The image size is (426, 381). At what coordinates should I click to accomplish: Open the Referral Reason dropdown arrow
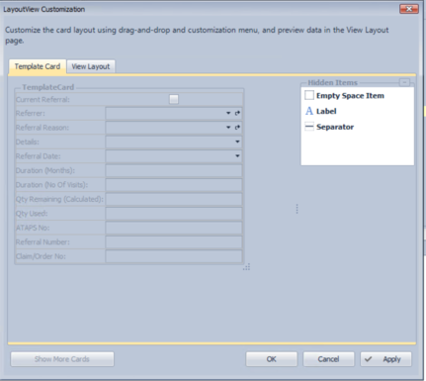pos(228,128)
